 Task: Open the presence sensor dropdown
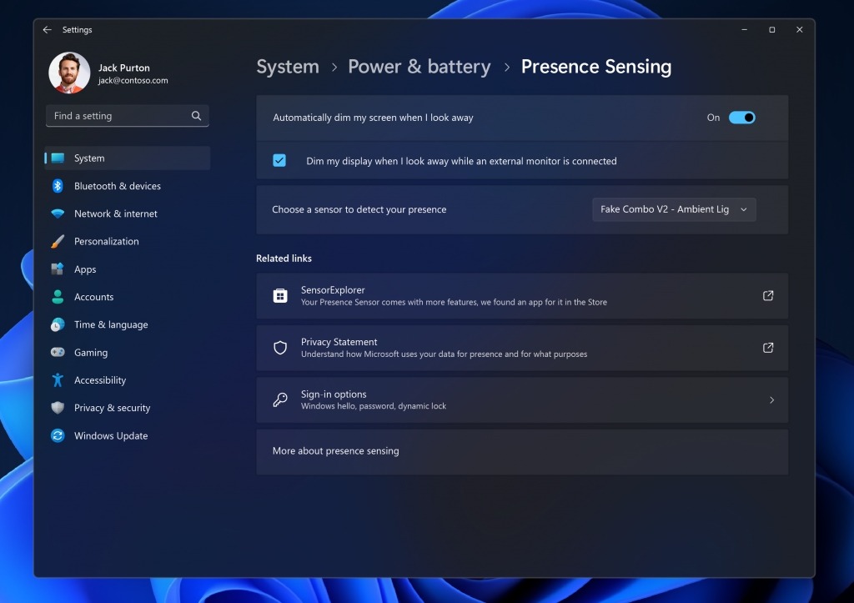[x=673, y=209]
